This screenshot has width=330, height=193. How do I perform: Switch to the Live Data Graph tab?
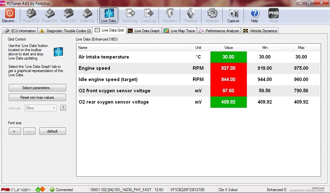click(144, 31)
